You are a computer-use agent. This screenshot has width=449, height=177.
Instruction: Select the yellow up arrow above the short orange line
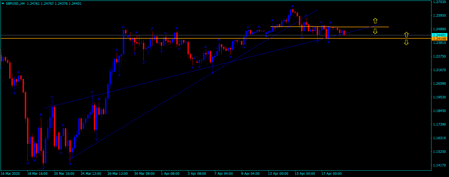pyautogui.click(x=375, y=21)
